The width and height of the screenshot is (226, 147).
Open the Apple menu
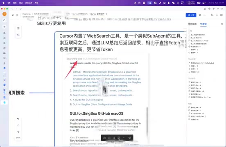pyautogui.click(x=3, y=3)
